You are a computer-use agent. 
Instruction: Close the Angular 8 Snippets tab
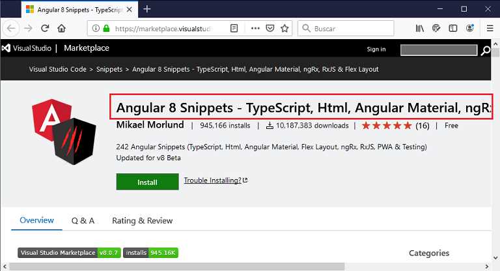click(x=129, y=10)
